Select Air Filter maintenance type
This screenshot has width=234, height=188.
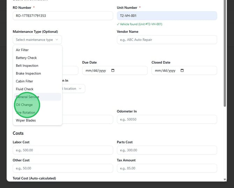point(37,50)
